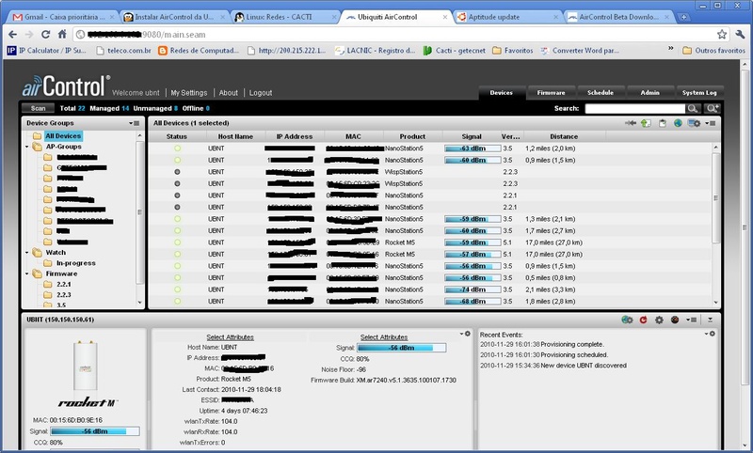The width and height of the screenshot is (753, 453).
Task: Open the About link
Action: click(x=228, y=93)
